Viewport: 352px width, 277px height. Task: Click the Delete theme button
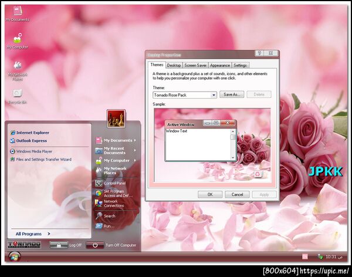259,94
